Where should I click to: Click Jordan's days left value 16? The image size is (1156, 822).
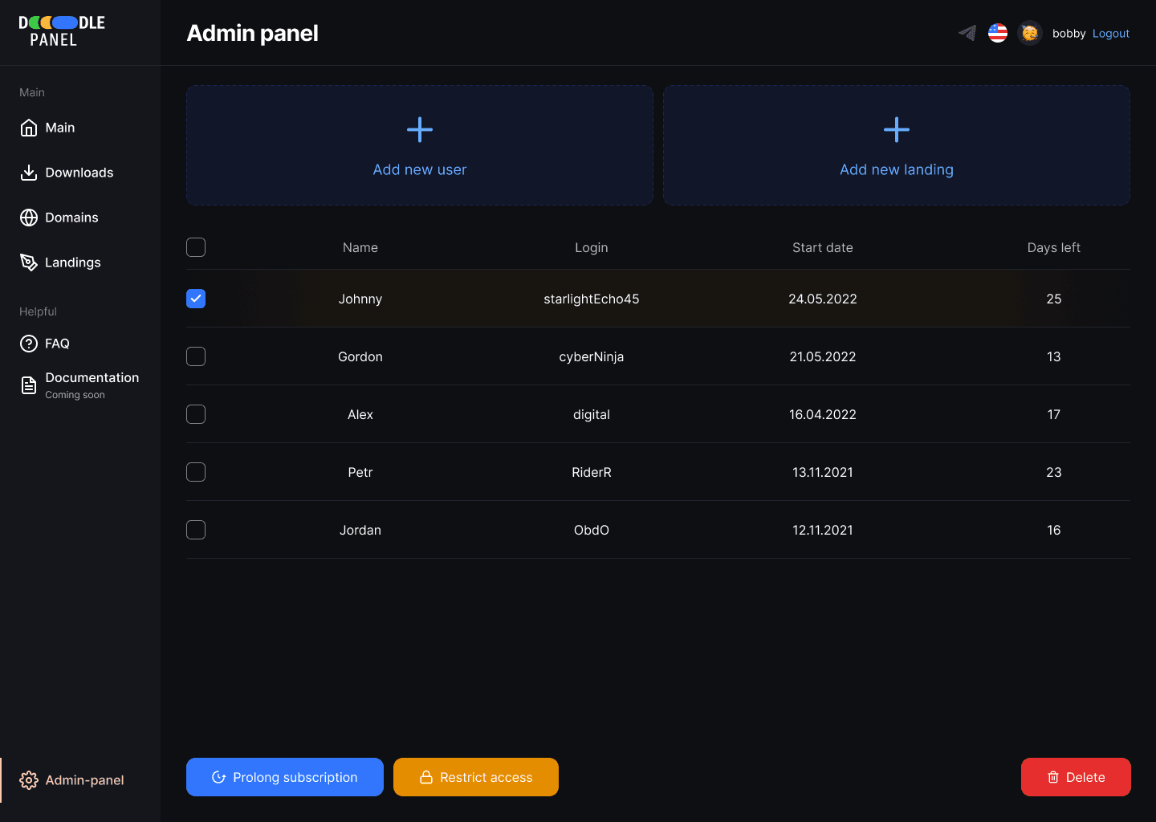tap(1054, 530)
